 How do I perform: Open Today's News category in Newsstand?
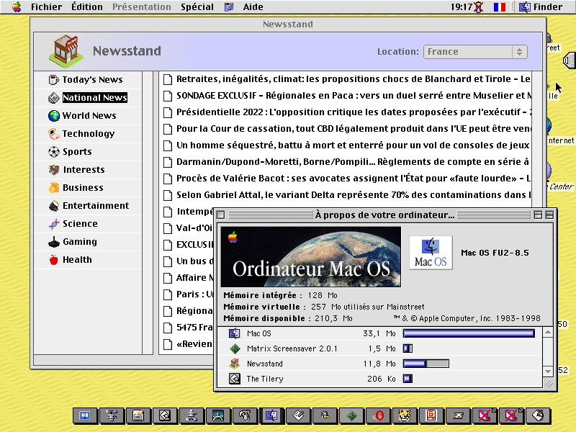point(88,80)
